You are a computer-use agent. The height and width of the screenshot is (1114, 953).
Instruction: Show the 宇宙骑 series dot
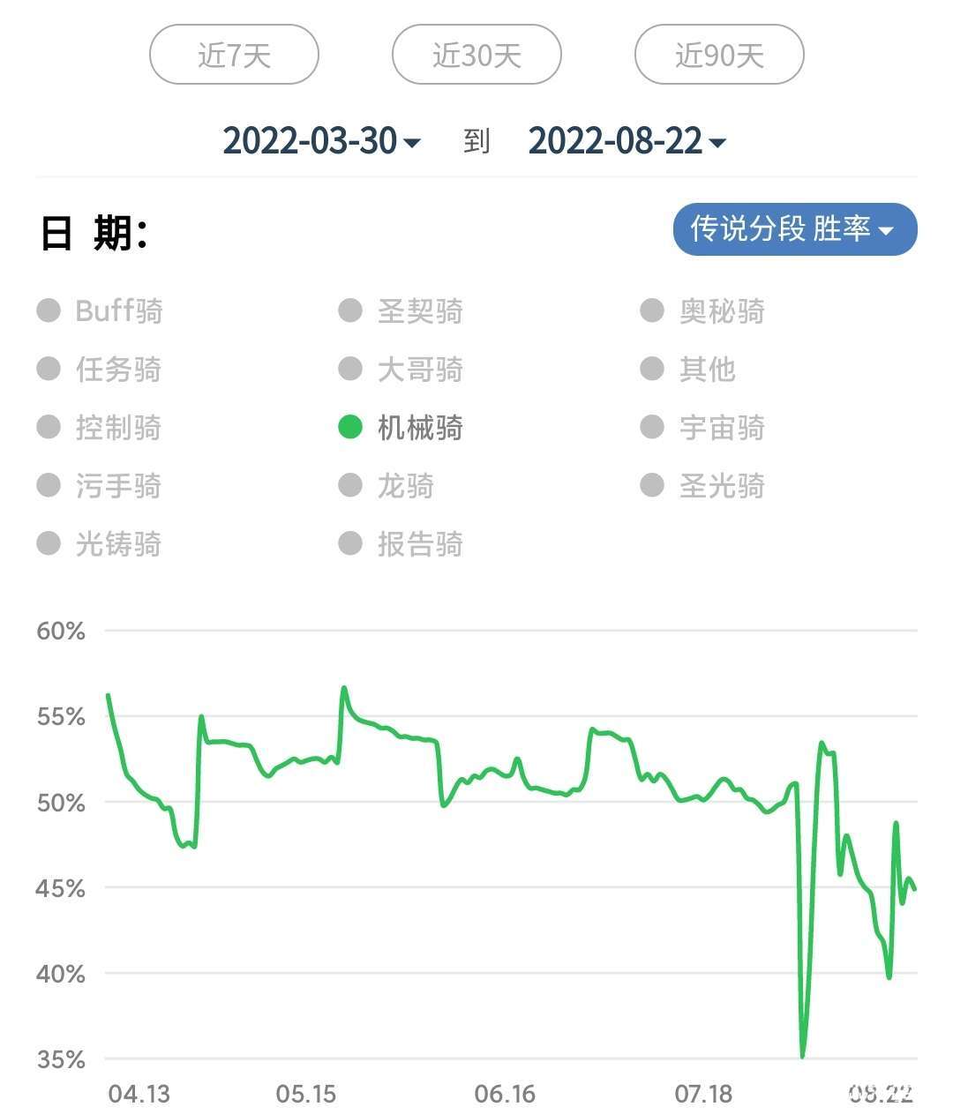(x=652, y=427)
